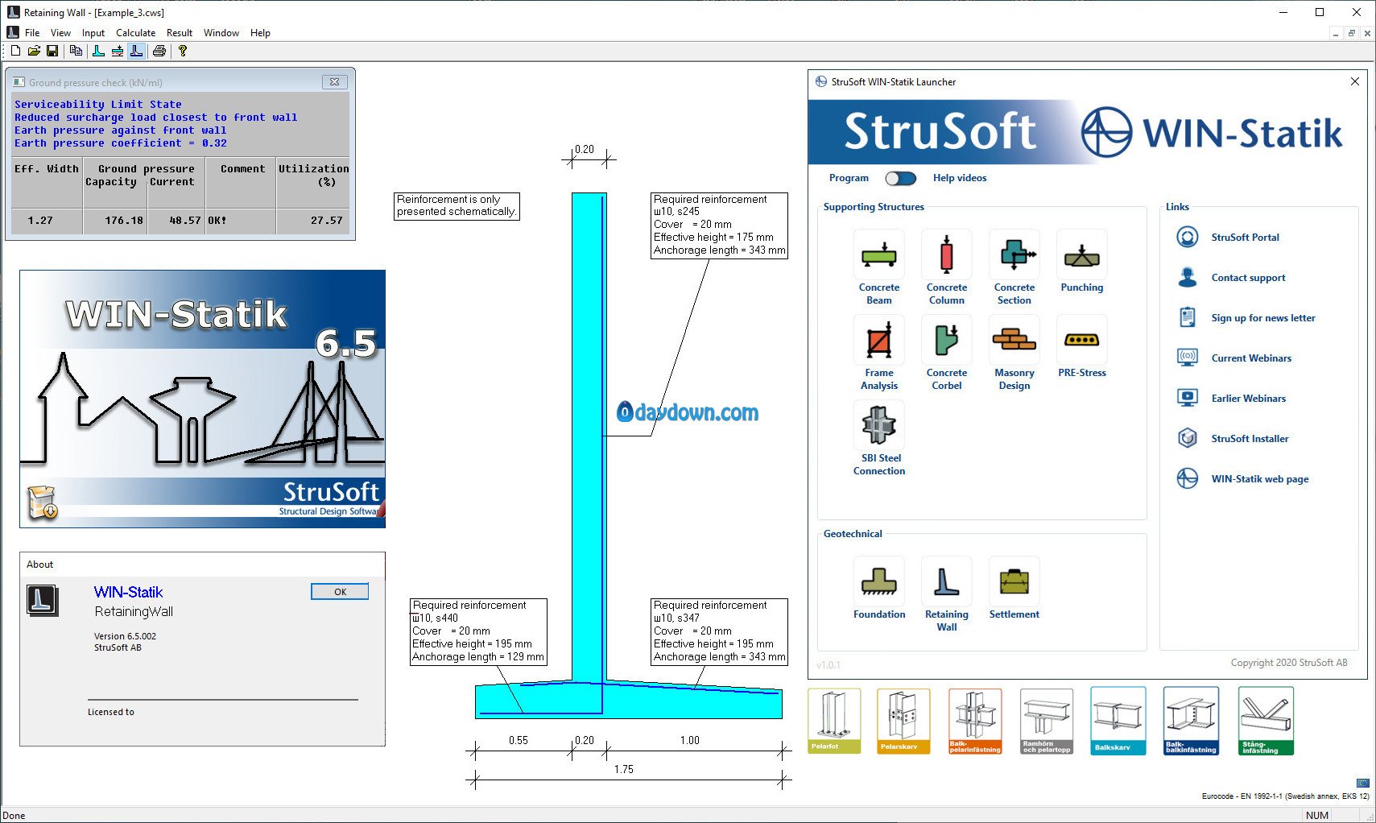Print using the printer toolbar icon
Screen dimensions: 1376x823
pos(159,51)
